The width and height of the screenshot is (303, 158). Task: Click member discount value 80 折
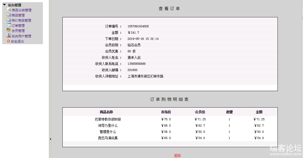point(132,51)
